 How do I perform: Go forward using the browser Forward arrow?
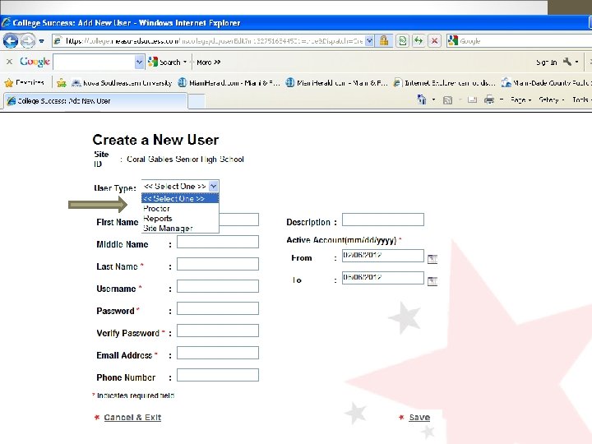click(28, 41)
